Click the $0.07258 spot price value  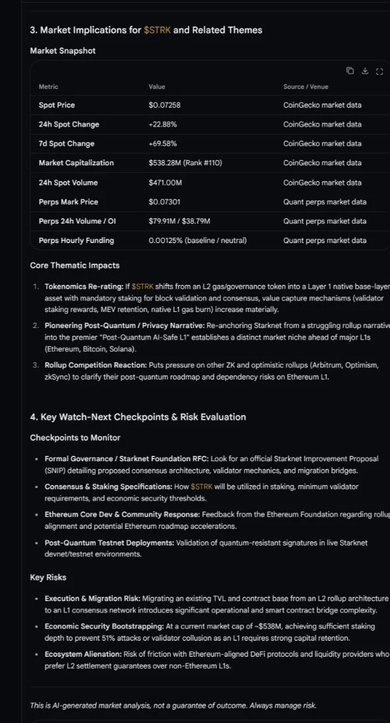pos(165,105)
